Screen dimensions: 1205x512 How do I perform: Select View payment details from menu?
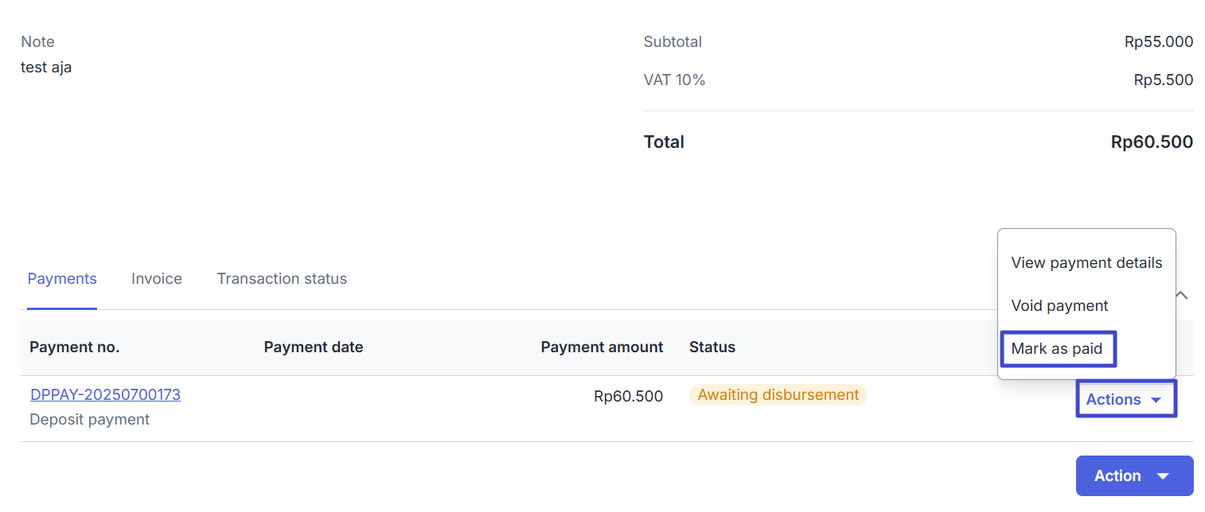tap(1086, 263)
